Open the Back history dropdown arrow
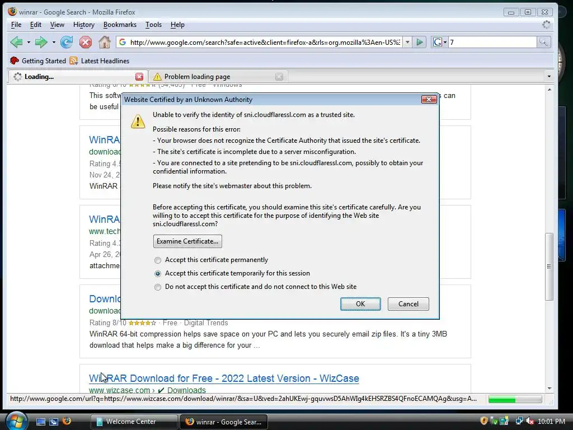This screenshot has height=430, width=573. point(29,43)
